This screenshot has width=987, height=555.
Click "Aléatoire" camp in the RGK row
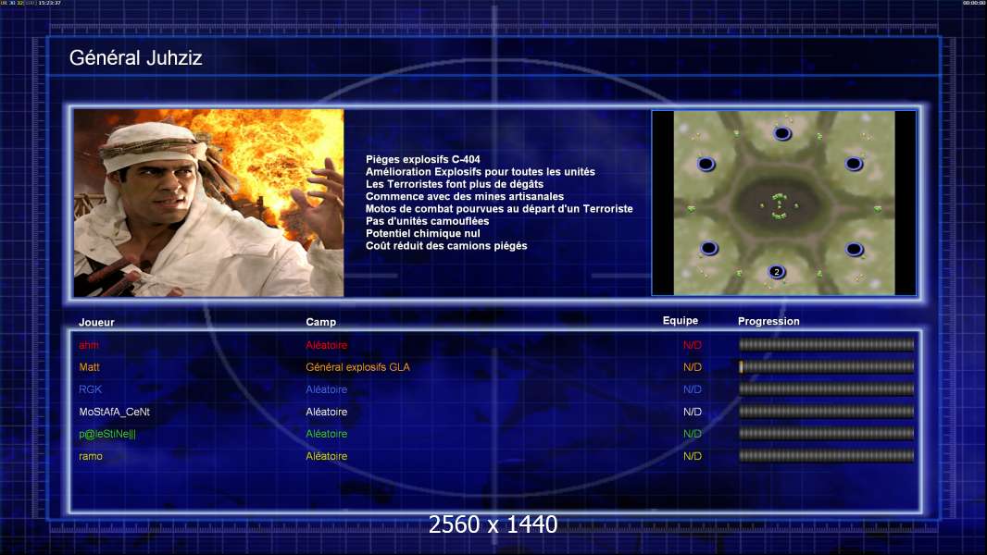(x=326, y=389)
